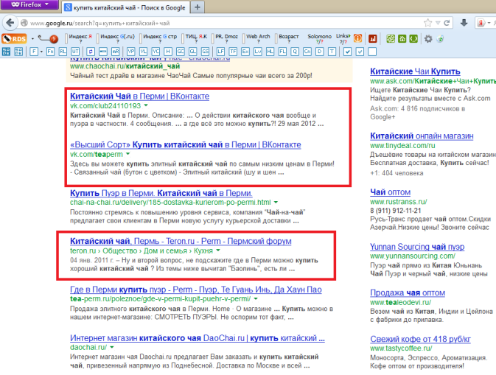Click the VL toolbar button
The image size is (496, 375).
point(143,52)
